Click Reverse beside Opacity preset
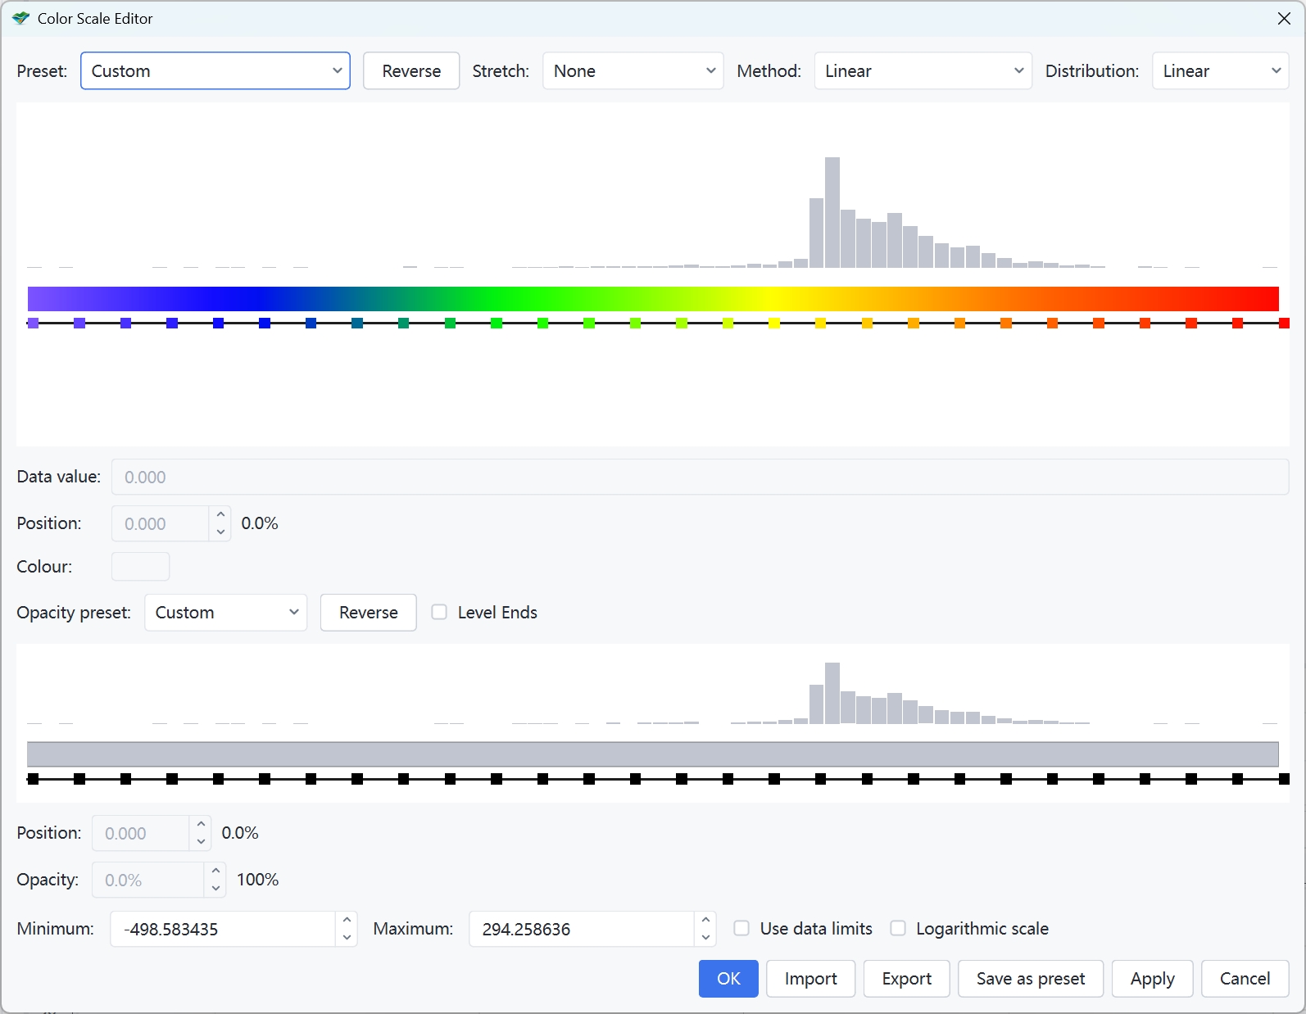The height and width of the screenshot is (1014, 1306). click(x=368, y=613)
